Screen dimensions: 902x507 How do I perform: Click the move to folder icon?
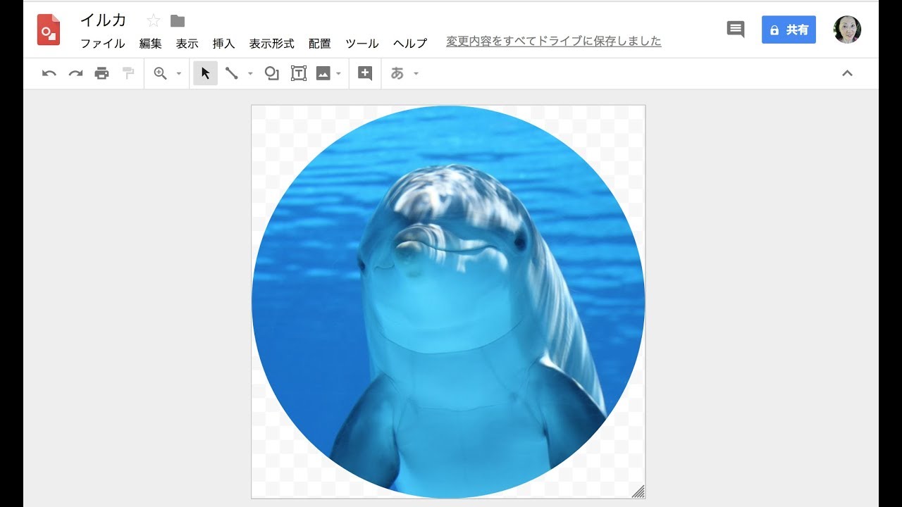[x=178, y=21]
